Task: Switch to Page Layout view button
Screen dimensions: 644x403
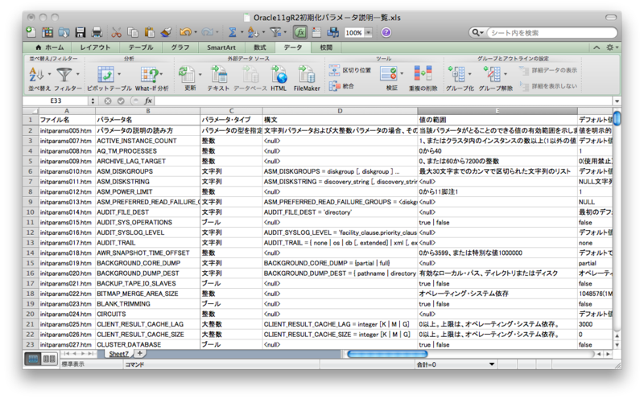Action: click(x=49, y=359)
